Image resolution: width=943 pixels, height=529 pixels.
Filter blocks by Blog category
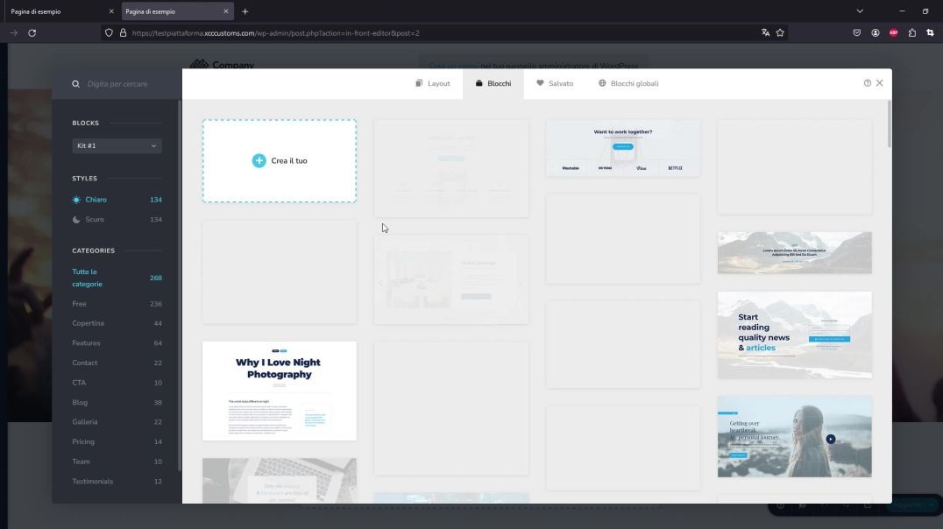(x=117, y=403)
